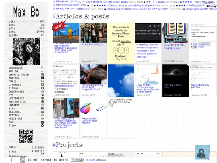The image size is (217, 163).
Task: Open the Untappd icon
Action: 42,105
